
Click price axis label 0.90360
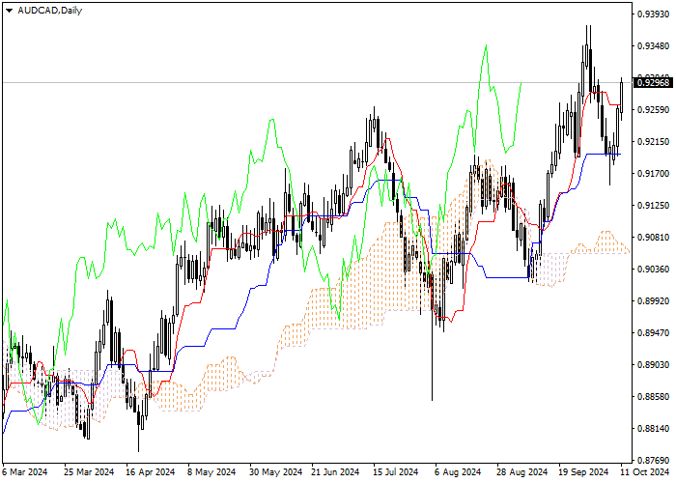(x=654, y=270)
